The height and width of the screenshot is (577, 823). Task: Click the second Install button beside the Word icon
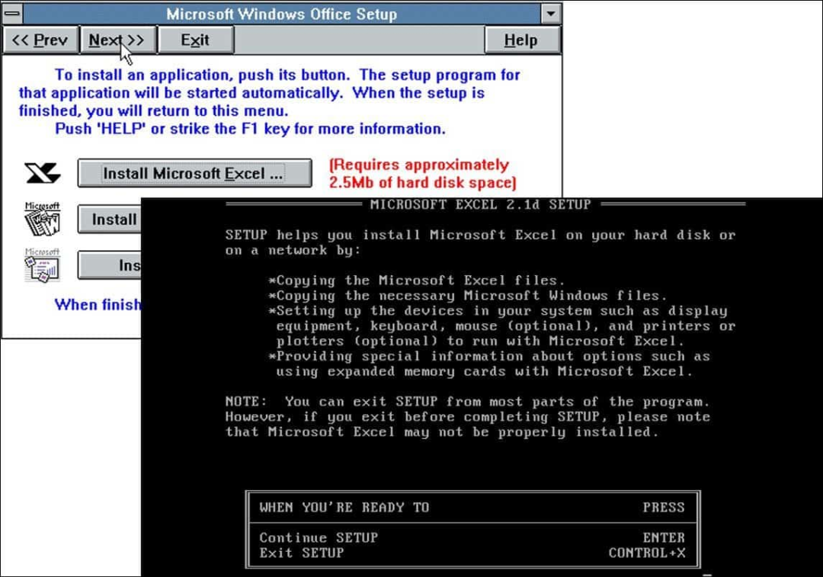click(110, 219)
